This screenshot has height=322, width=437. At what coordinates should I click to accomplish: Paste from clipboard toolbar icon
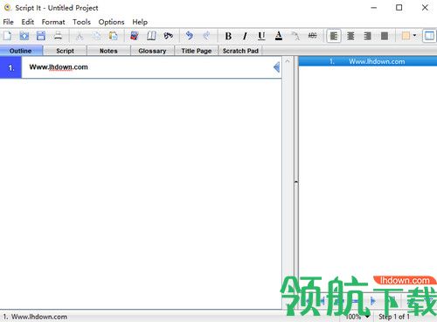point(113,36)
